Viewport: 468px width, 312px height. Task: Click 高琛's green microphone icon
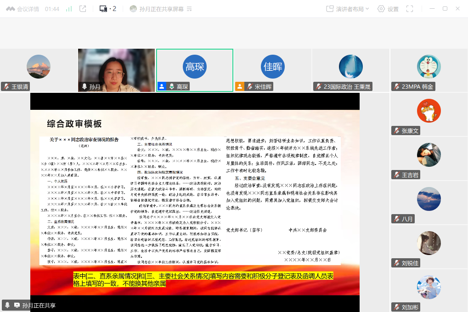(171, 86)
